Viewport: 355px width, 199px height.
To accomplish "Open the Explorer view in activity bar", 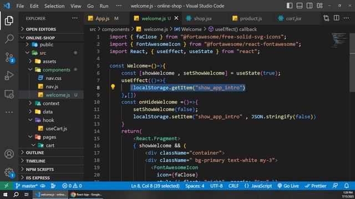I will point(9,20).
